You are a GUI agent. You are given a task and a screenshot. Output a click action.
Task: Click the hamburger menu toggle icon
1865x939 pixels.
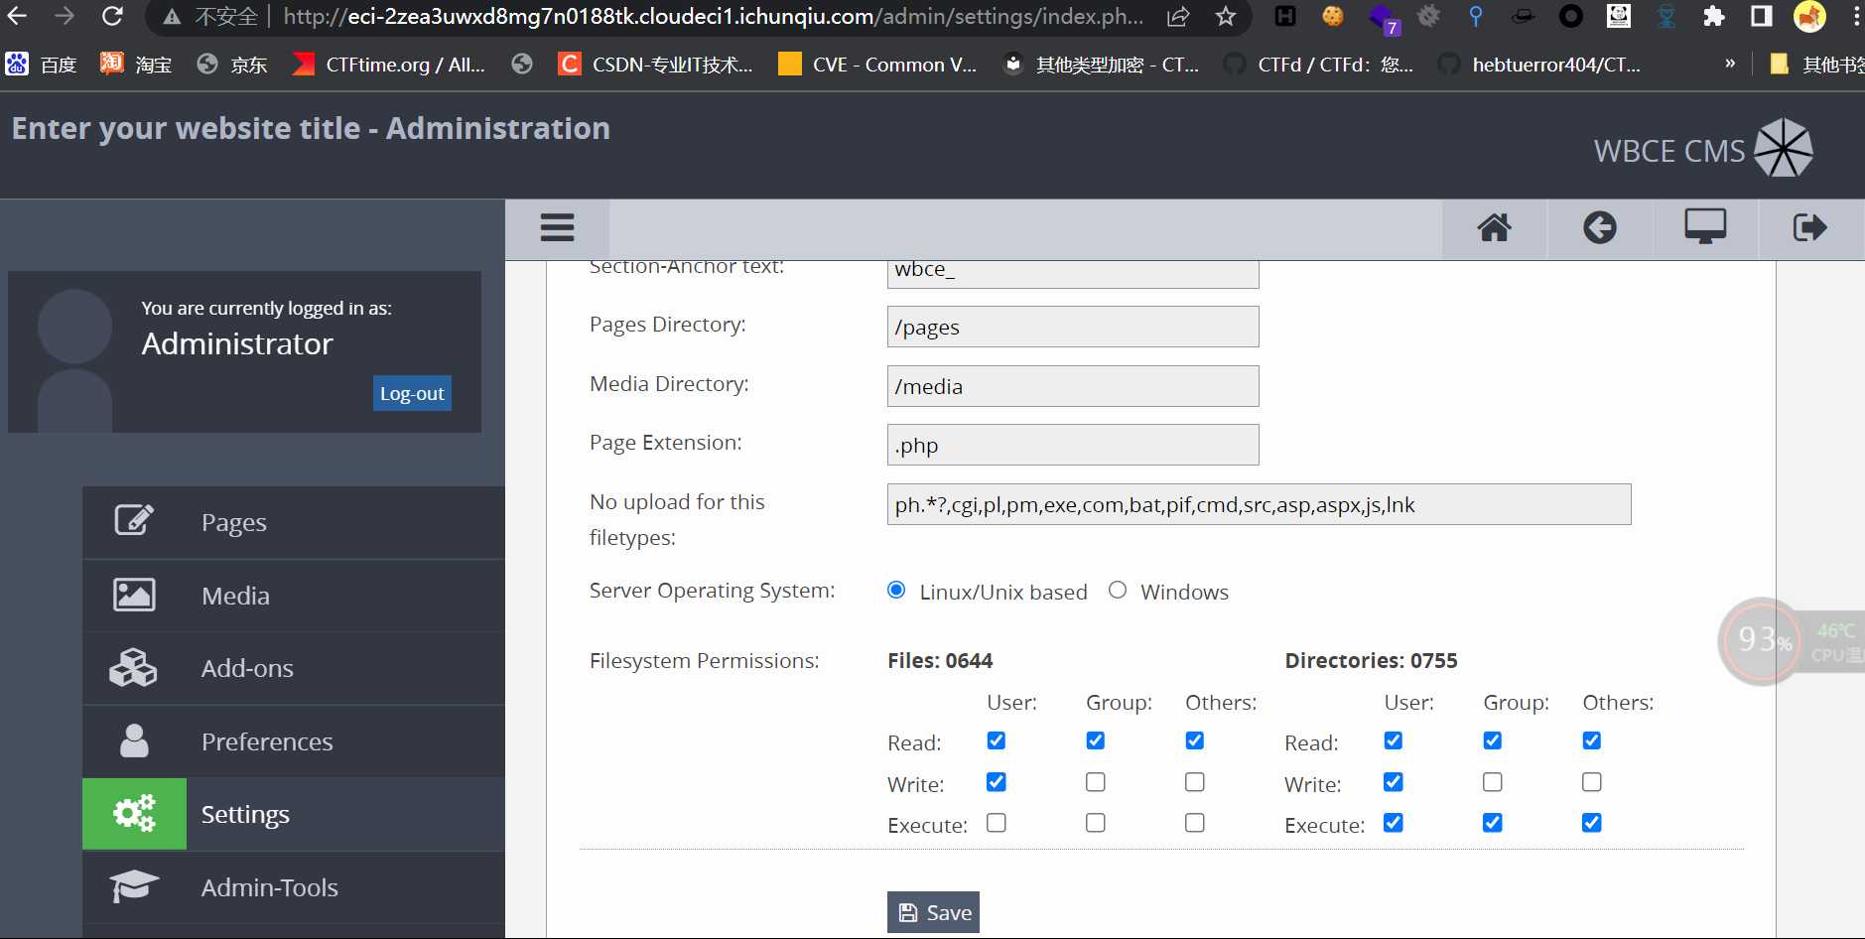(557, 227)
